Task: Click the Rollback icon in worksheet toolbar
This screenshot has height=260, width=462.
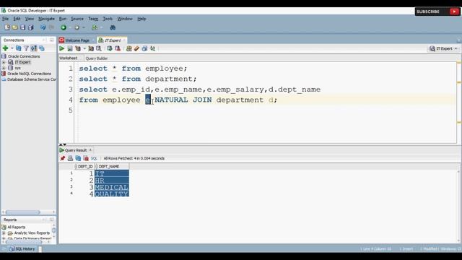Action: [118, 48]
